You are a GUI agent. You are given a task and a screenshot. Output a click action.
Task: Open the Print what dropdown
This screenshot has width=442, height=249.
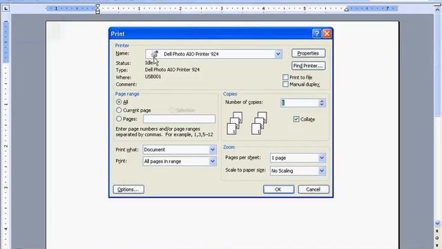pyautogui.click(x=213, y=149)
